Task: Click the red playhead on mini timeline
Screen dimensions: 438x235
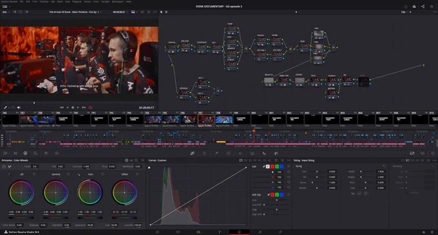Action: pos(254,131)
